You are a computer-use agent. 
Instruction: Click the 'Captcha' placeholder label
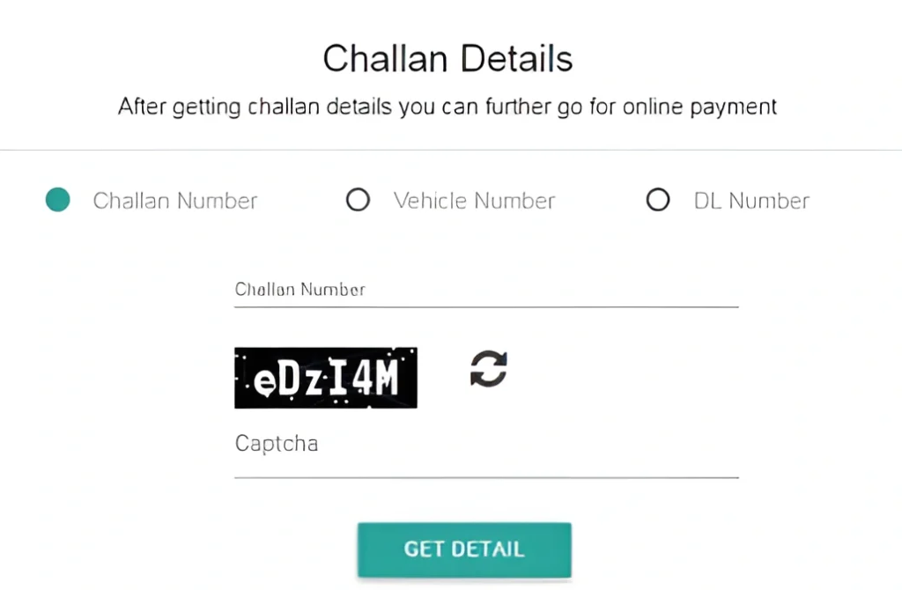pyautogui.click(x=276, y=443)
